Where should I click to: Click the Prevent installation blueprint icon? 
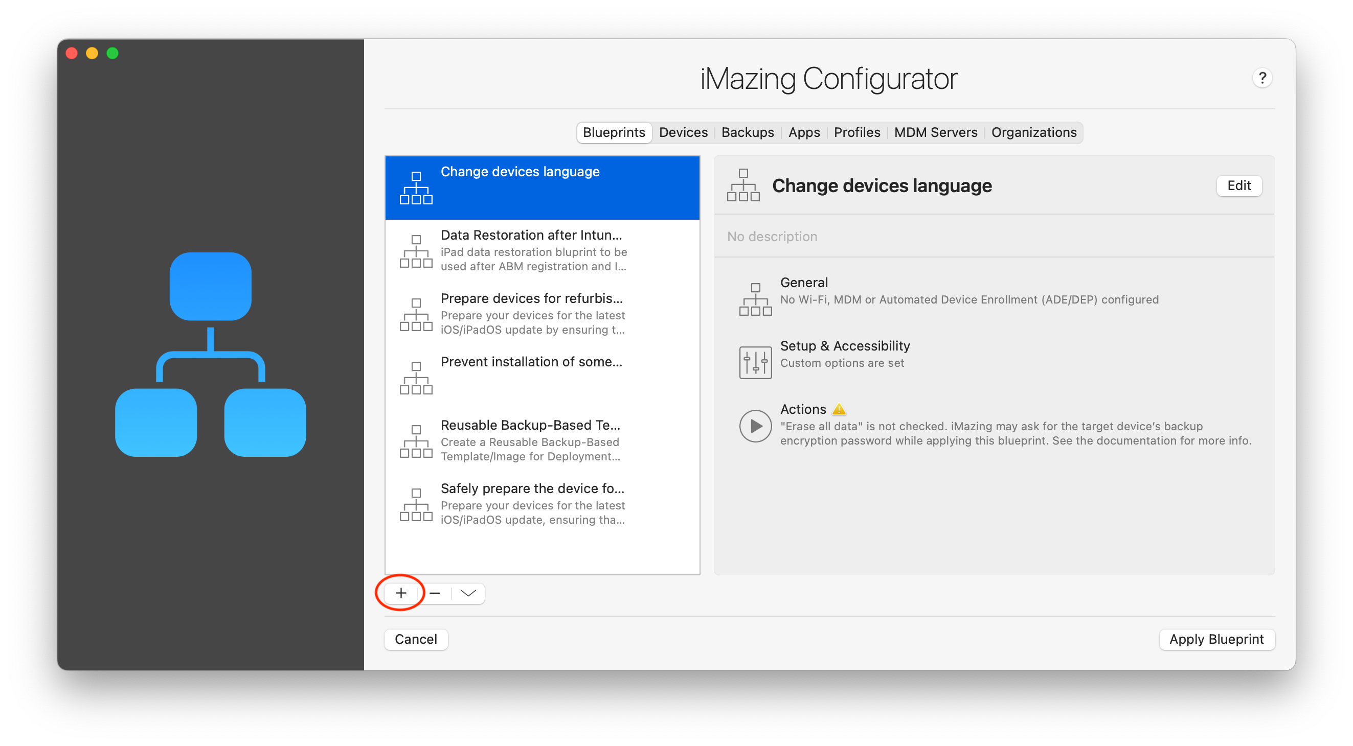pos(416,378)
